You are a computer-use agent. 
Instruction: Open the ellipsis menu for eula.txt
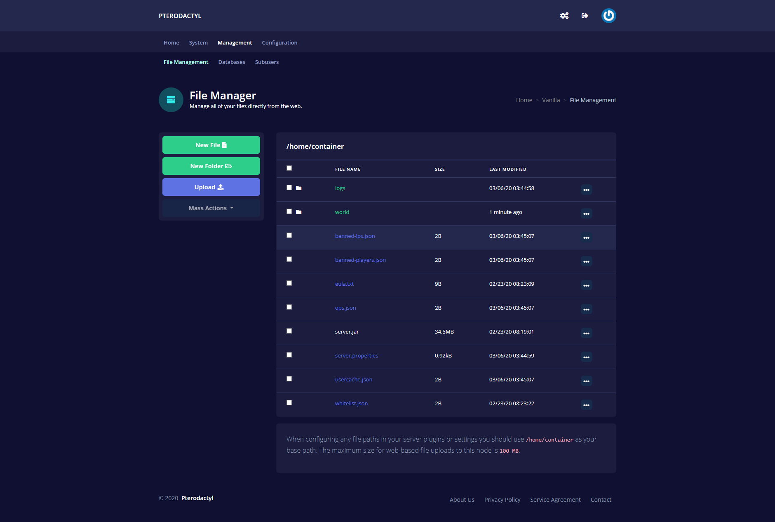586,285
